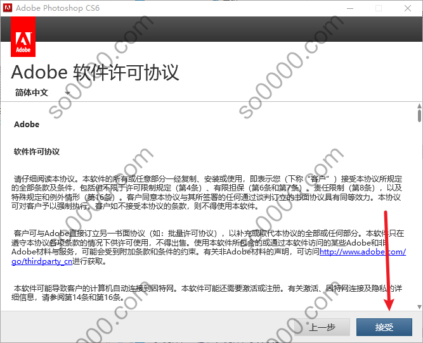Open the 简体中文 language dropdown

[42, 92]
